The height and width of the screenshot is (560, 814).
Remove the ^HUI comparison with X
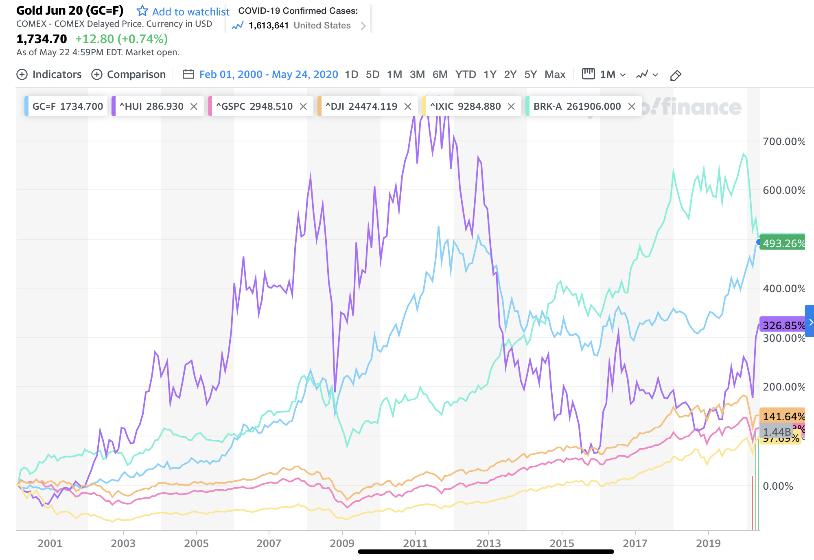(194, 106)
